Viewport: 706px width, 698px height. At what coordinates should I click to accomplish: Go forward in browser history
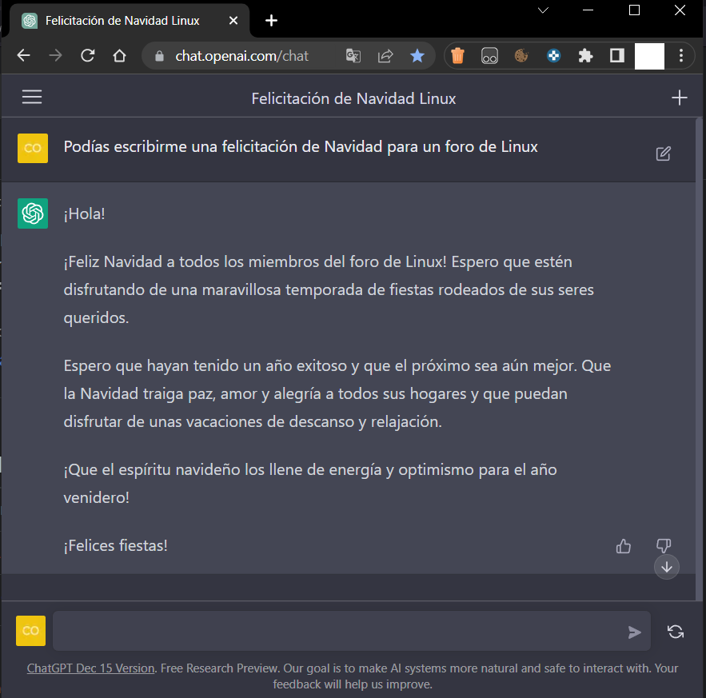pos(55,56)
